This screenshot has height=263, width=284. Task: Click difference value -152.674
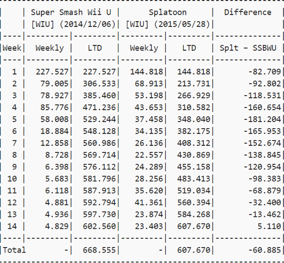(262, 143)
